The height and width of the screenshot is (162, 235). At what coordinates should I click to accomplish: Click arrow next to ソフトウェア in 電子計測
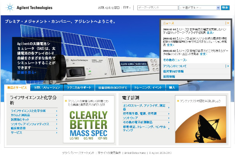(169, 118)
